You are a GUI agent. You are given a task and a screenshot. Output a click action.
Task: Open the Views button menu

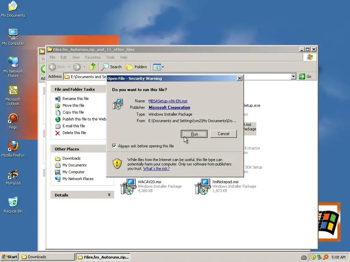(x=159, y=67)
